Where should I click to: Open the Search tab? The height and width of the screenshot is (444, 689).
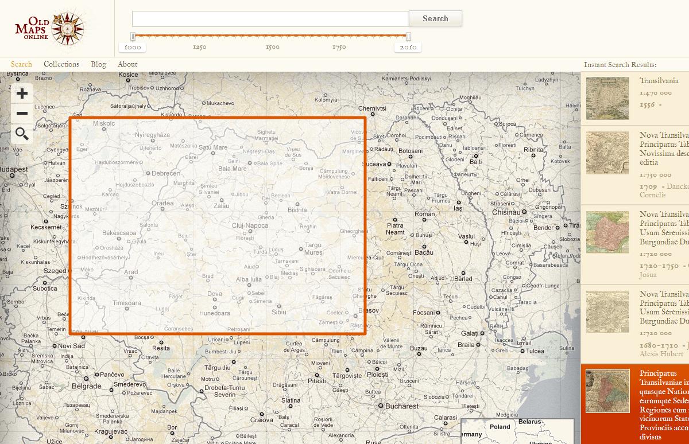click(21, 64)
